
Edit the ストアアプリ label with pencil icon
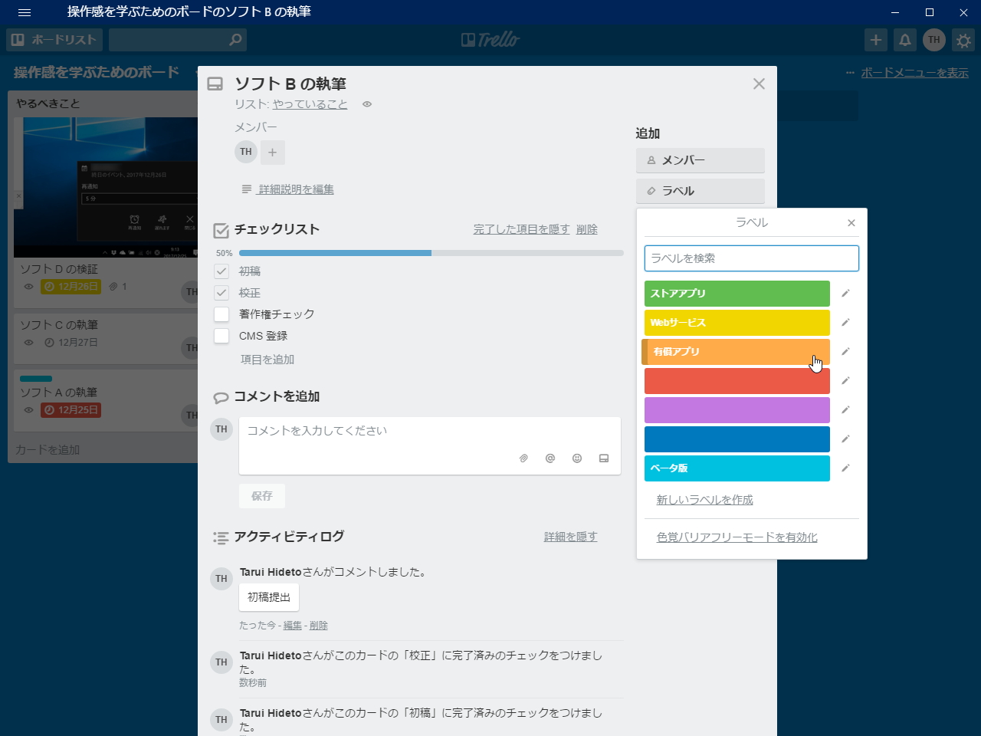point(845,294)
